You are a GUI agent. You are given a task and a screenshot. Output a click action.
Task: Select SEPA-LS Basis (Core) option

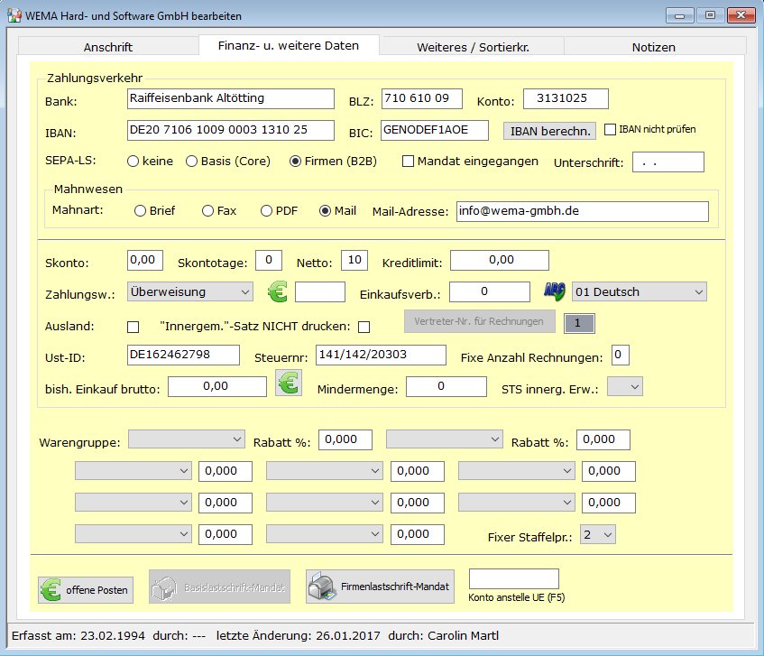coord(191,162)
